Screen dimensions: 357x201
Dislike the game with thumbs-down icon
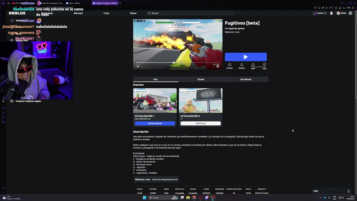pos(264,65)
